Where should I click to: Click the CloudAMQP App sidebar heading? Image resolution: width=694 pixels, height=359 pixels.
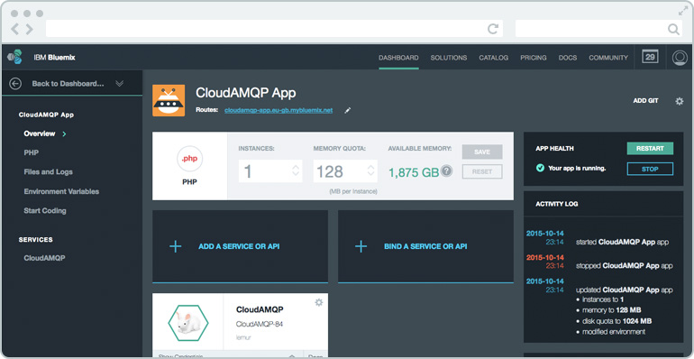[x=46, y=115]
